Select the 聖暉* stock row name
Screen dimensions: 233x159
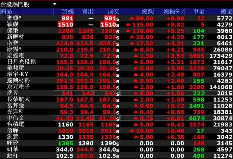(x=14, y=18)
